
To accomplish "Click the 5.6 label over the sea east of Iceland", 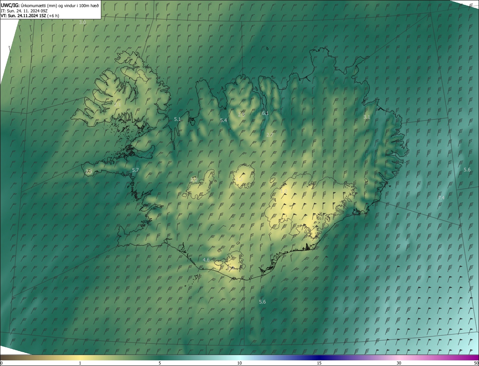I will point(467,170).
